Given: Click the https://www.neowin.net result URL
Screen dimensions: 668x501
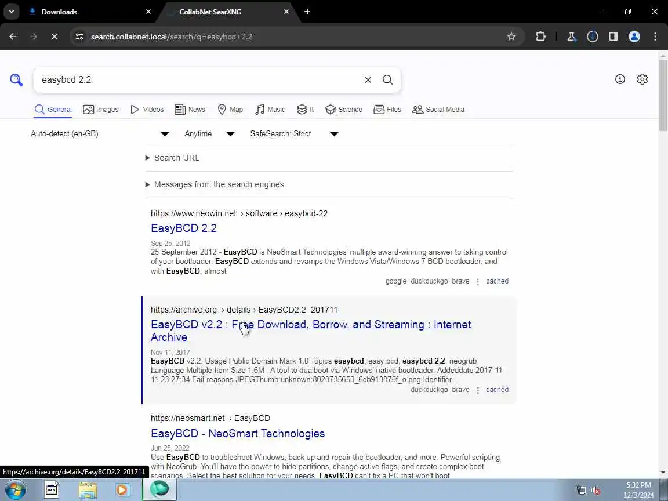Looking at the screenshot, I should click(x=239, y=213).
